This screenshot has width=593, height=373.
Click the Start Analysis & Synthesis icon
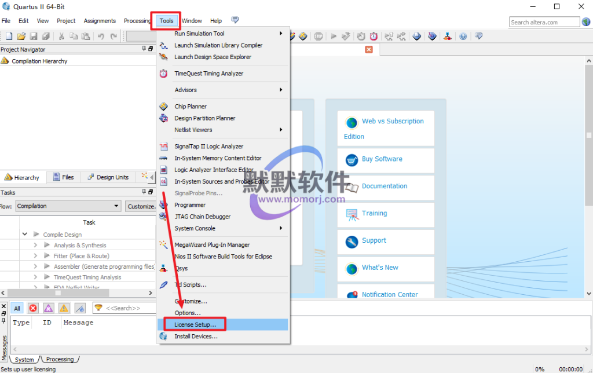(346, 36)
